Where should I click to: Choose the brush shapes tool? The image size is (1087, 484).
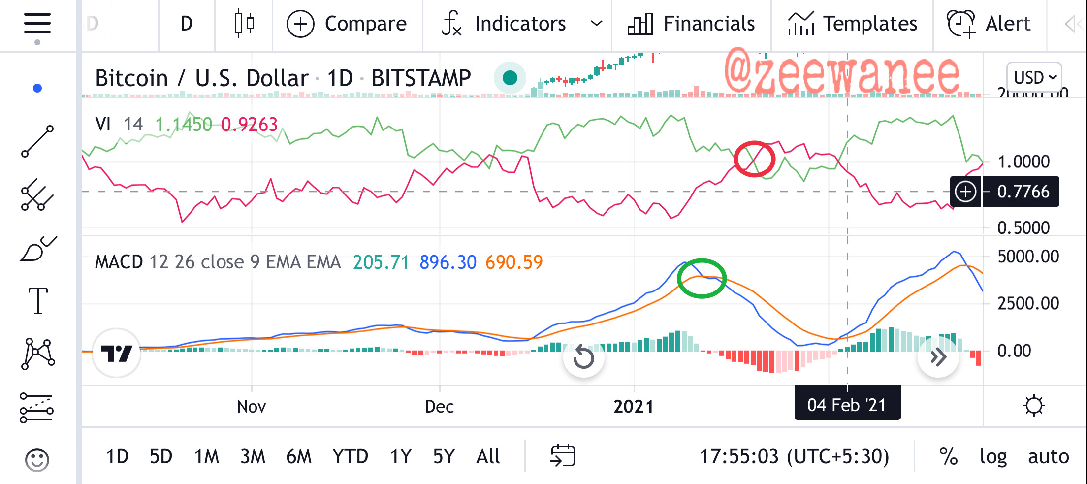click(x=38, y=249)
